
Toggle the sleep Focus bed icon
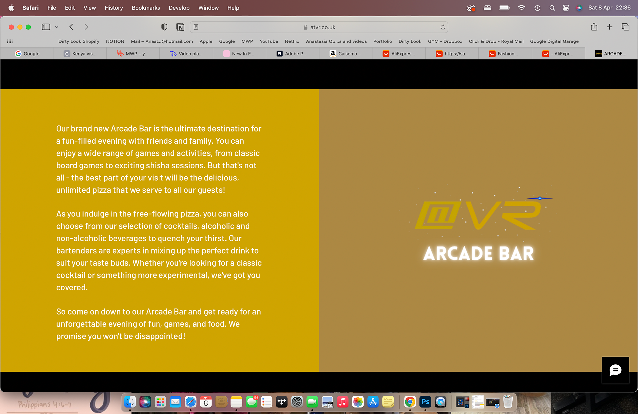[487, 8]
